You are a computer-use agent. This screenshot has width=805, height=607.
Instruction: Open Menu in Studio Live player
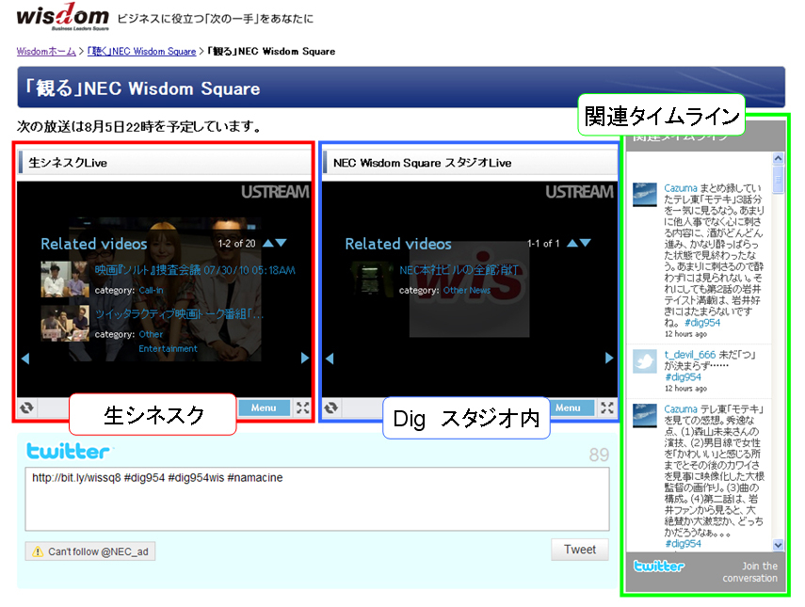point(570,407)
